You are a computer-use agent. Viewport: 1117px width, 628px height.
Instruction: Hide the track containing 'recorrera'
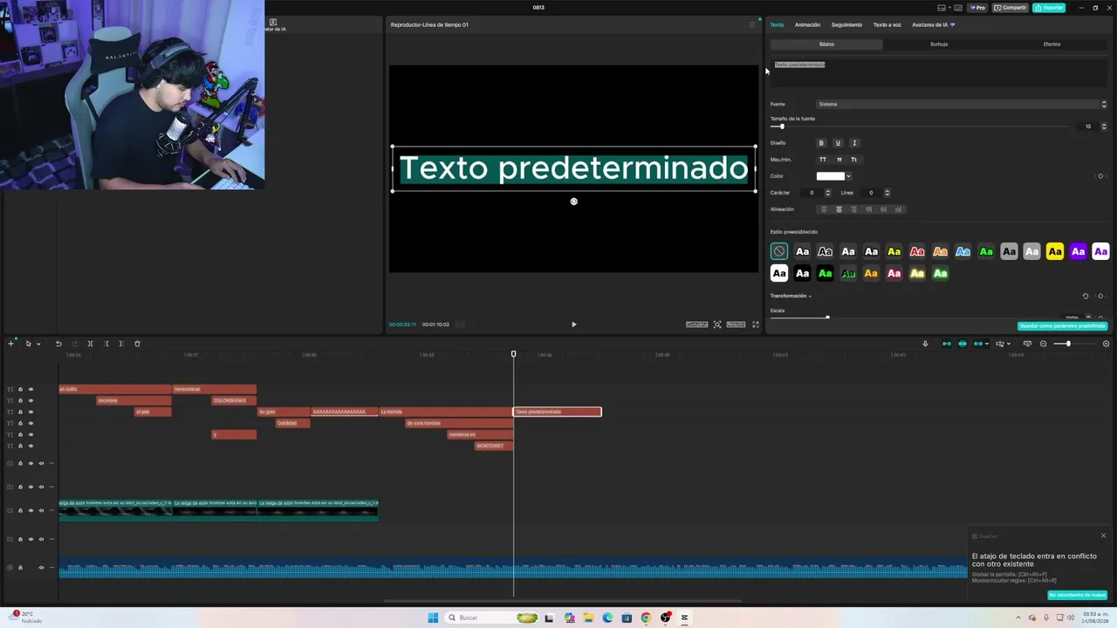pos(31,400)
